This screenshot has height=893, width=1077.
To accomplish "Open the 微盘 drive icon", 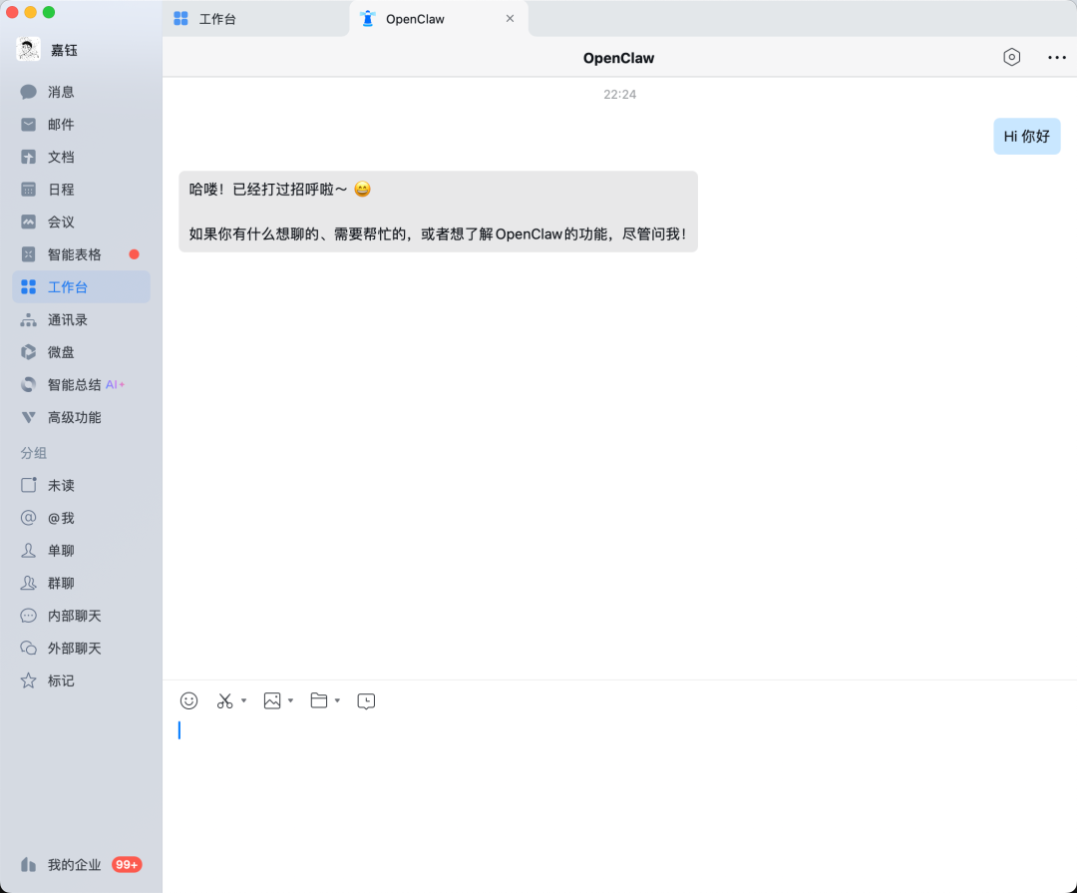I will (x=61, y=351).
